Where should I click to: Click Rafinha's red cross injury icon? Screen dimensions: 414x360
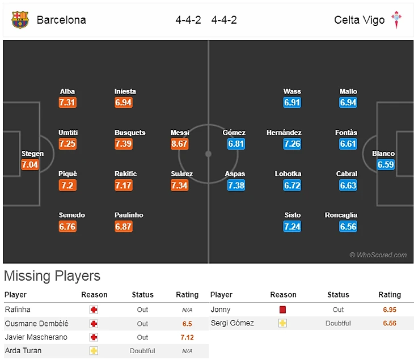tap(94, 310)
